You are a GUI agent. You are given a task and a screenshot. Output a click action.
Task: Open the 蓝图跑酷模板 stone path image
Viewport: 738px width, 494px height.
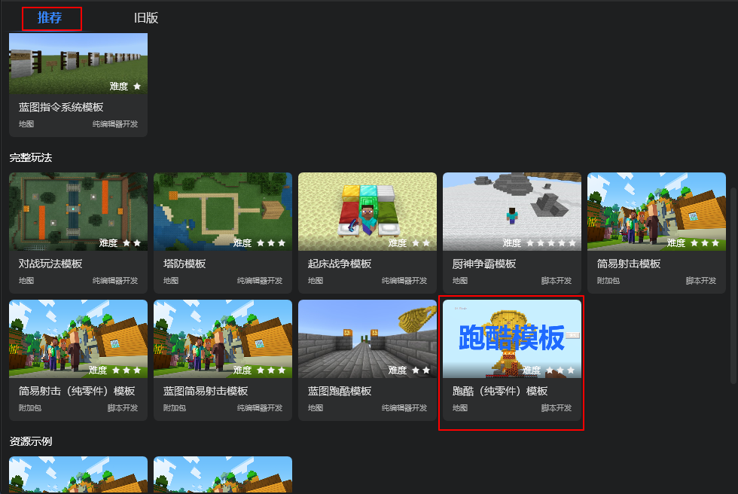point(367,339)
